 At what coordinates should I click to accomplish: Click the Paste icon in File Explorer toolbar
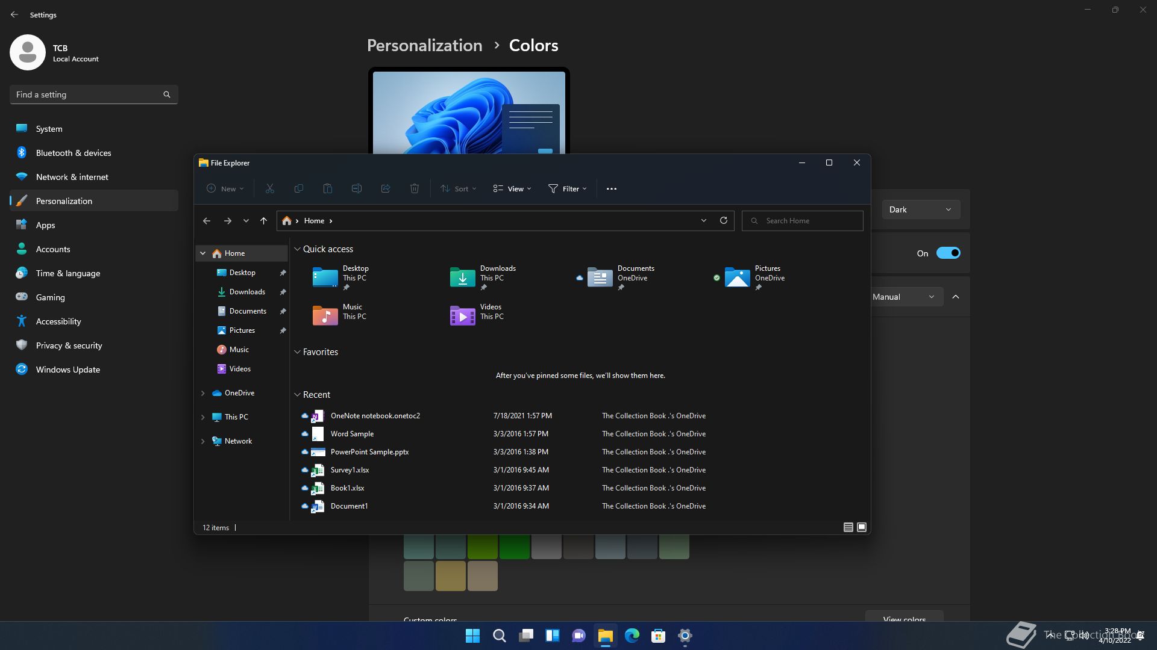[327, 188]
